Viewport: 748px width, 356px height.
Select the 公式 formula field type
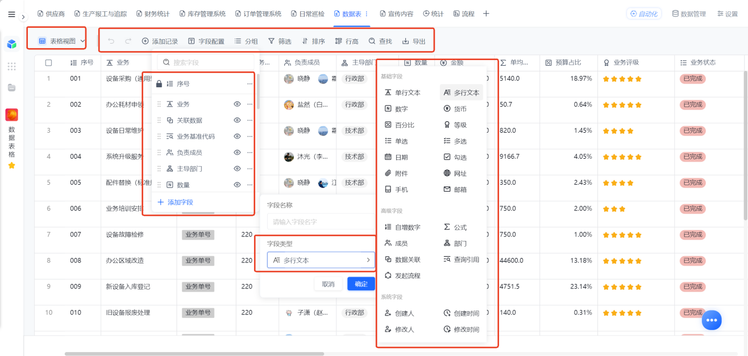[x=455, y=227]
